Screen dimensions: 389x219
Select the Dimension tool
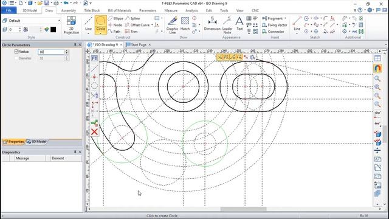212,24
